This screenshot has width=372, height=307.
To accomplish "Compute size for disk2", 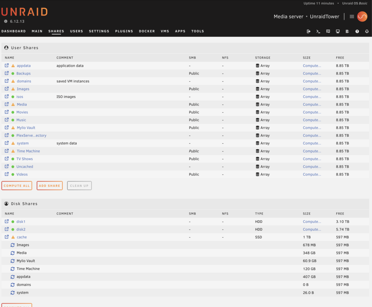I will tap(312, 229).
